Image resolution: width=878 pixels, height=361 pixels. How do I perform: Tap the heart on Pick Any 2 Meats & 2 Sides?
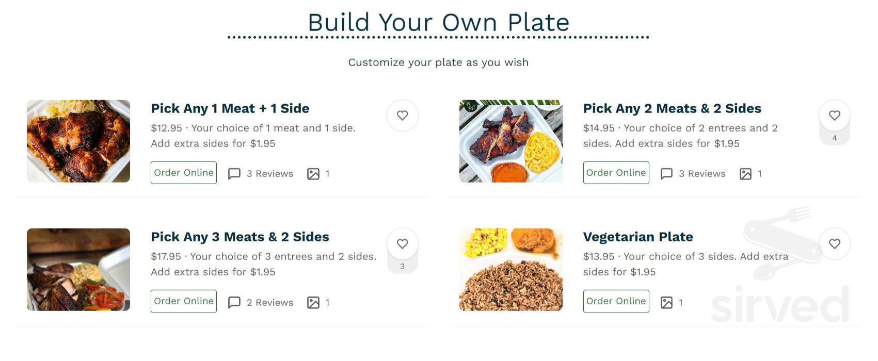coord(834,116)
